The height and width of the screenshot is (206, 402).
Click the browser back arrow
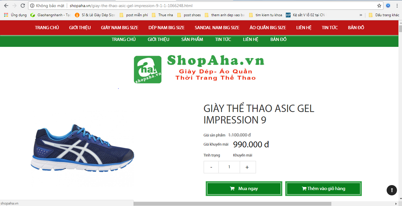6,6
